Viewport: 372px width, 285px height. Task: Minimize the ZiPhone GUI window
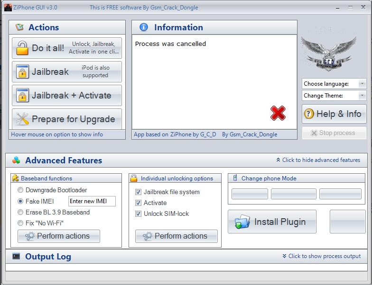pyautogui.click(x=338, y=8)
